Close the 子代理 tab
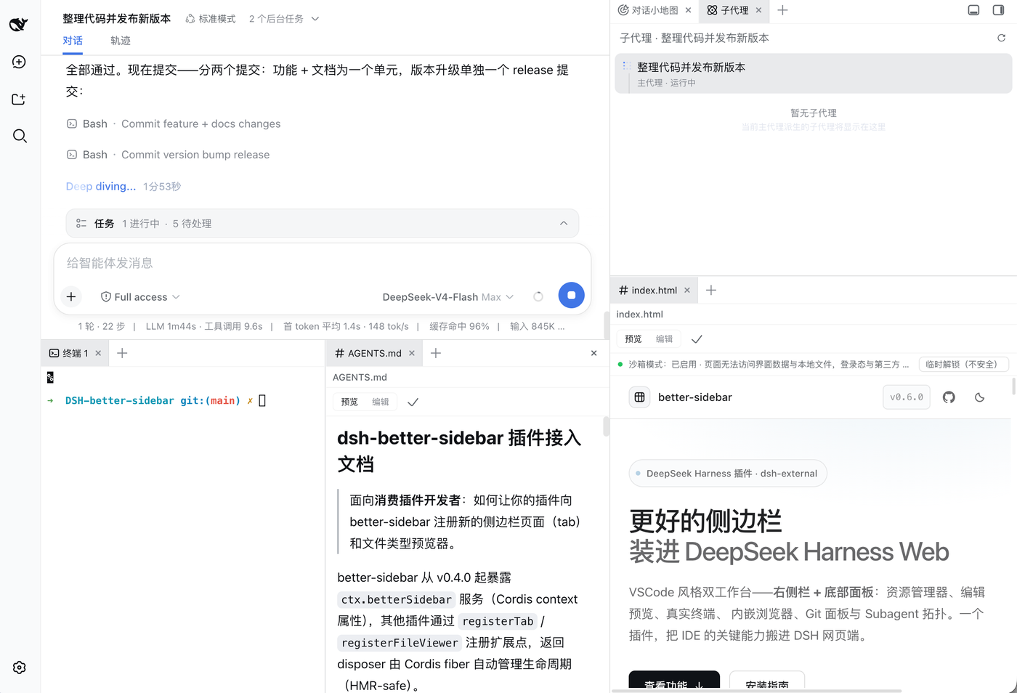 pos(758,10)
